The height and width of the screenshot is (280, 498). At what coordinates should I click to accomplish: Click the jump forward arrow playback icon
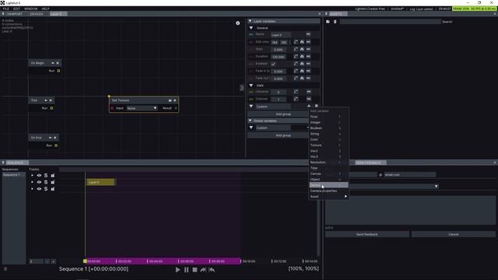203,270
